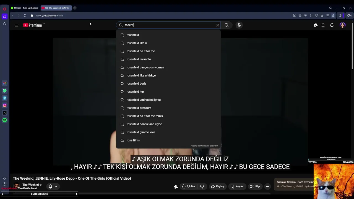The height and width of the screenshot is (199, 354).
Task: Clear the search box with X
Action: click(x=217, y=25)
